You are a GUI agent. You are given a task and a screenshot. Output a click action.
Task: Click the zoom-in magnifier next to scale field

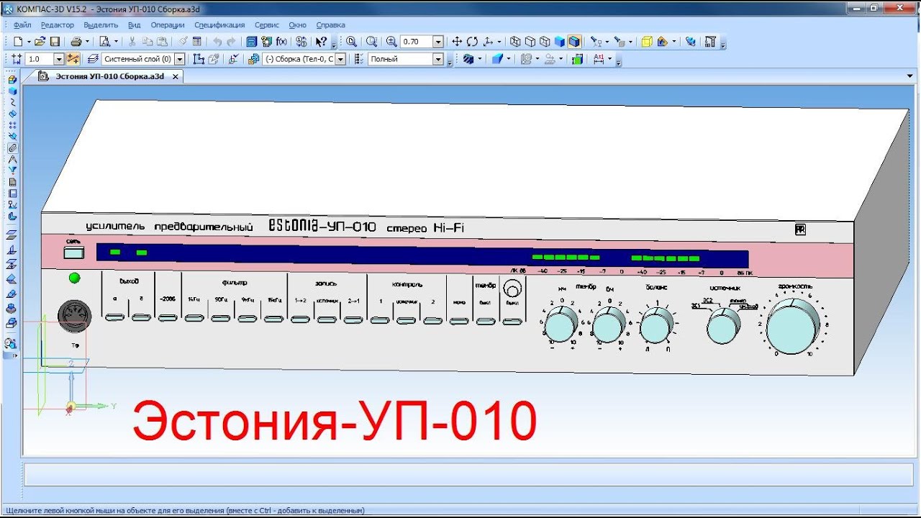coord(391,42)
